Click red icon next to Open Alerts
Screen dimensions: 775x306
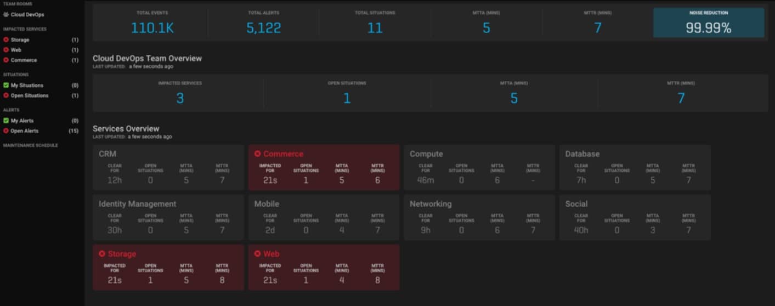6,131
